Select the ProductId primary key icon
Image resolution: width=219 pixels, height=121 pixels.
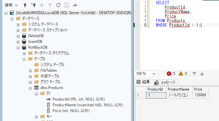coord(48,99)
